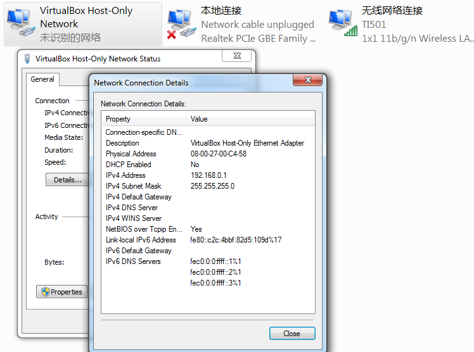Select the VirtualBox Host-Only Network adapter icon
Screen dimensions: 474x352
click(x=21, y=23)
